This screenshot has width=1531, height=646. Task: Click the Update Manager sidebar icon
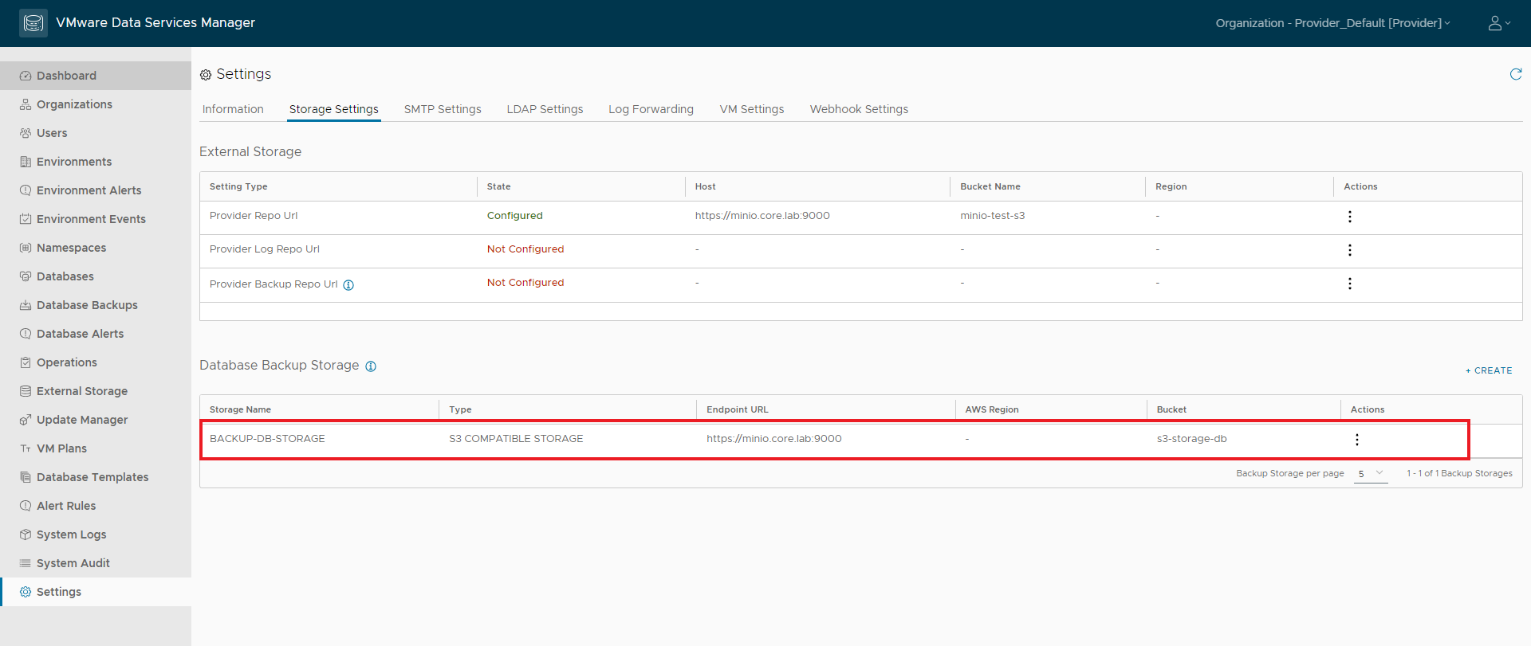click(26, 420)
